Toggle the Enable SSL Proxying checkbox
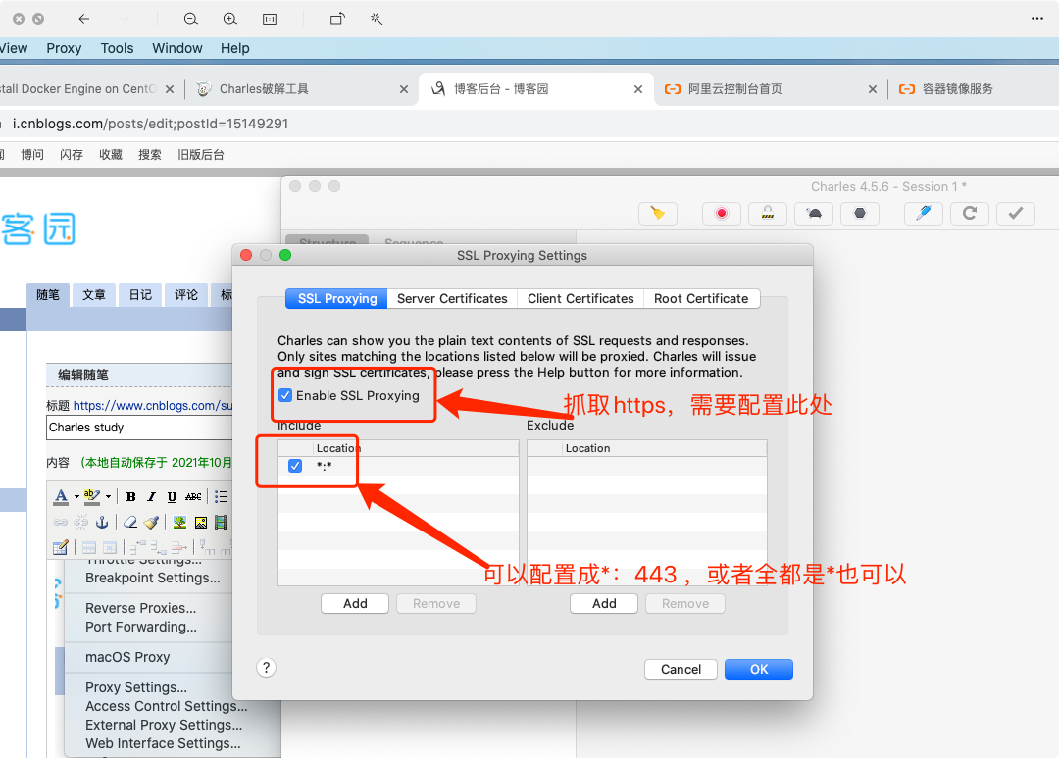The image size is (1059, 758). pos(285,395)
